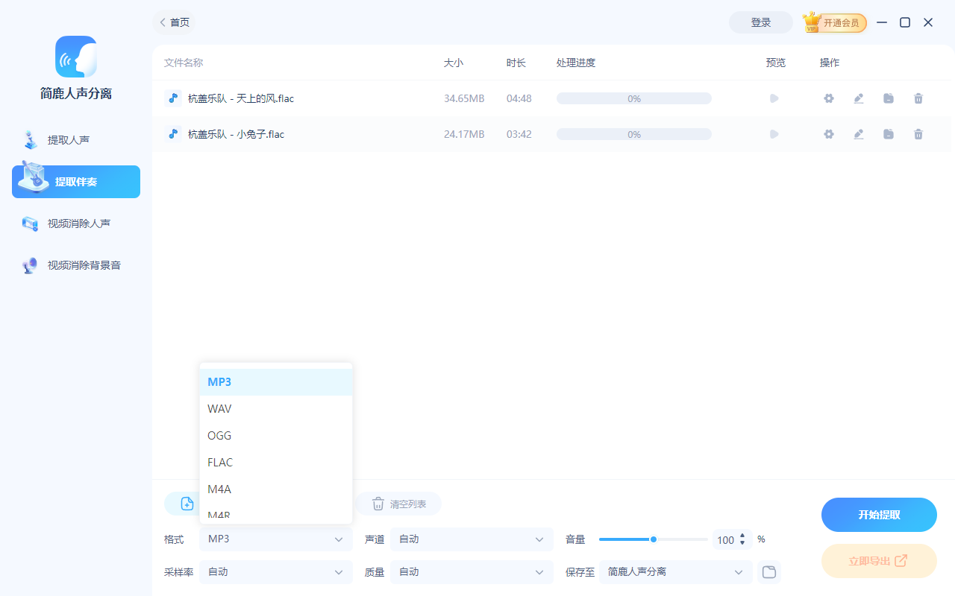
Task: Click the 开始提取 button
Action: click(879, 514)
